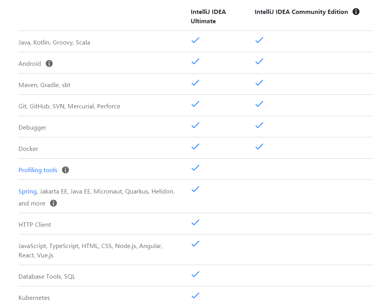
Task: Click info icon for Community Edition header
Action: pos(356,12)
